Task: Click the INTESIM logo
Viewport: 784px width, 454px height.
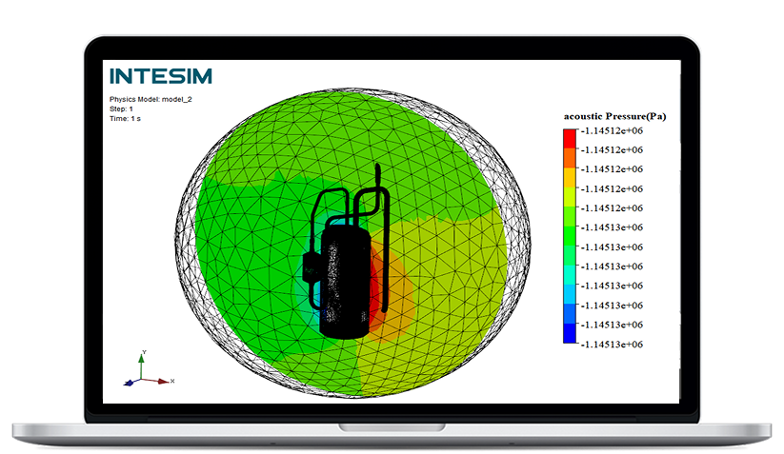Action: point(161,76)
